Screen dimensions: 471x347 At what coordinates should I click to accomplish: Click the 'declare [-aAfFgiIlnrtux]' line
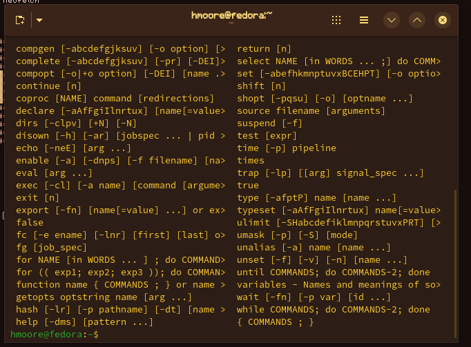point(120,111)
